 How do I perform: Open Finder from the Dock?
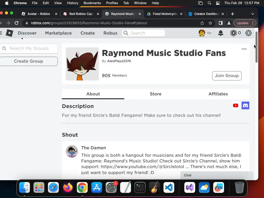pyautogui.click(x=24, y=187)
